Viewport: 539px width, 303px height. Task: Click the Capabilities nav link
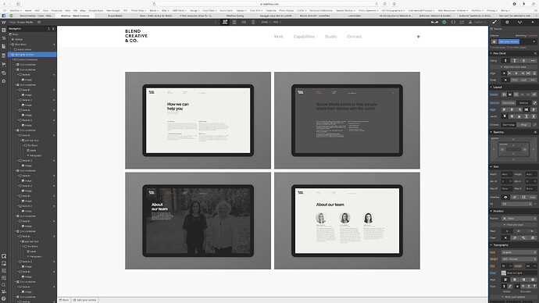tap(304, 37)
